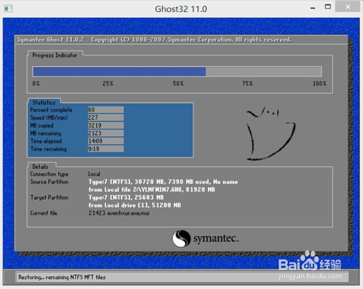Viewport: 363px width, 289px height.
Task: Click the 50% progress marker
Action: pos(178,83)
